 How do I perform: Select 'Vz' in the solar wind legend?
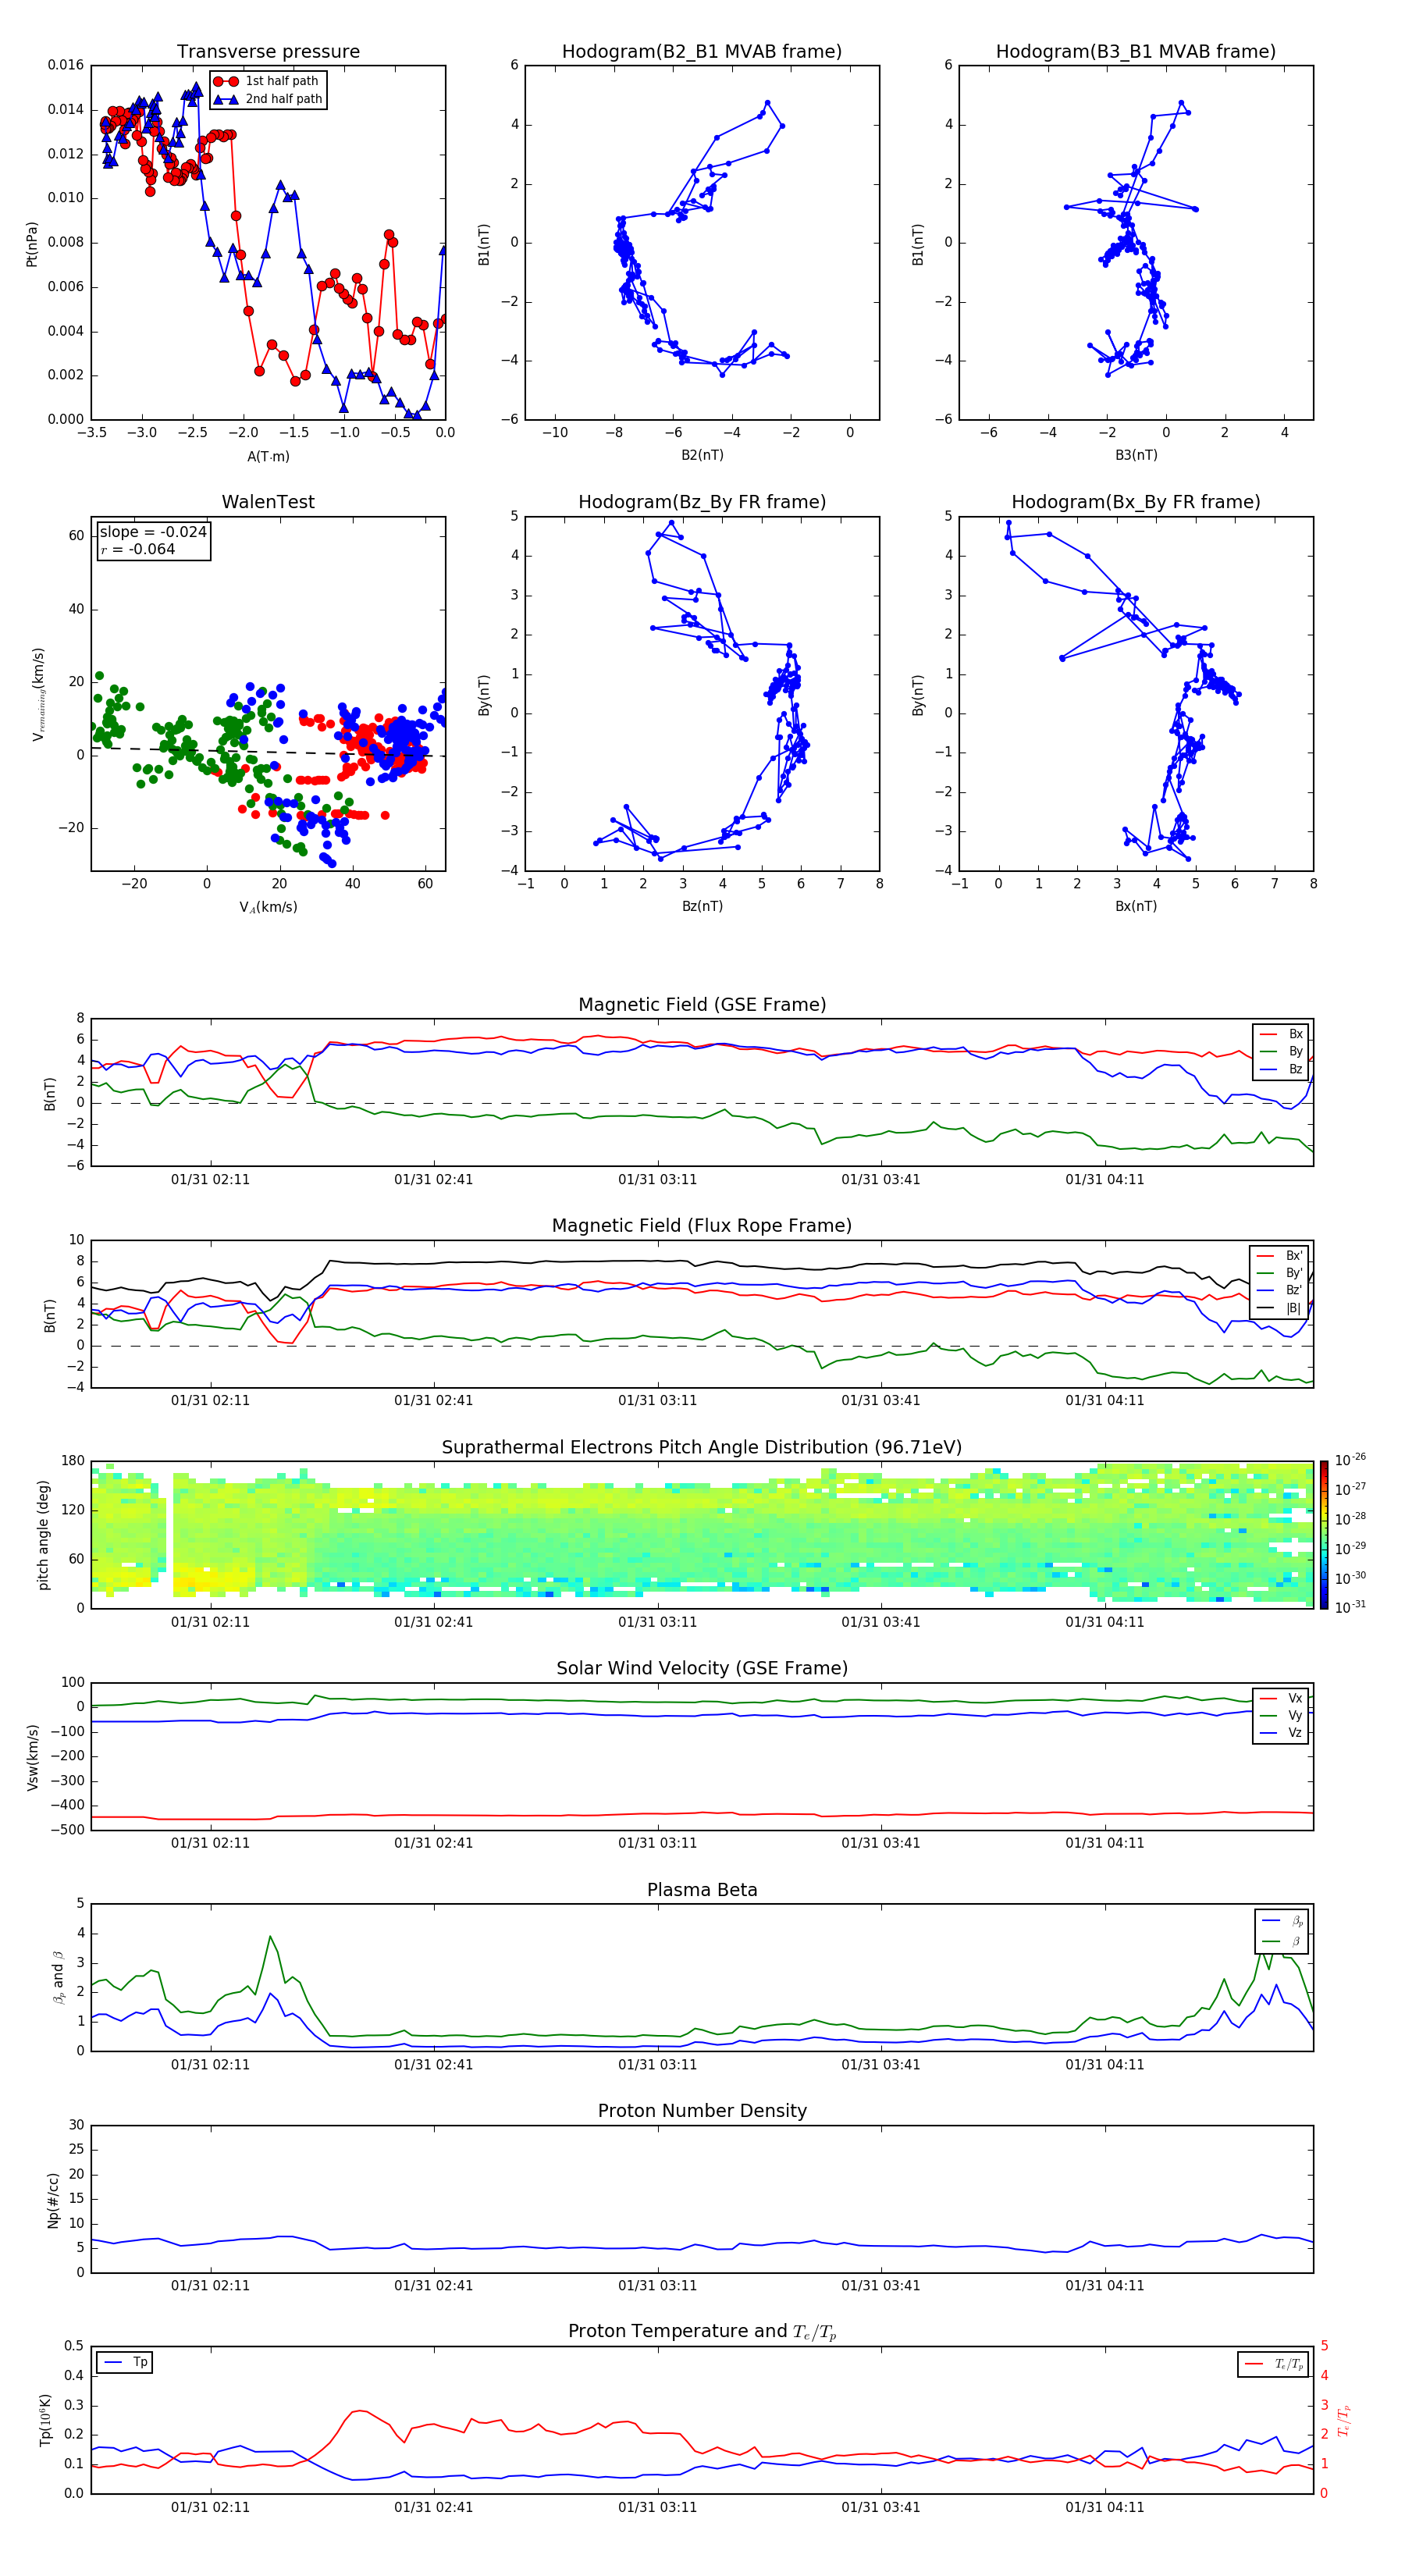click(1282, 1733)
